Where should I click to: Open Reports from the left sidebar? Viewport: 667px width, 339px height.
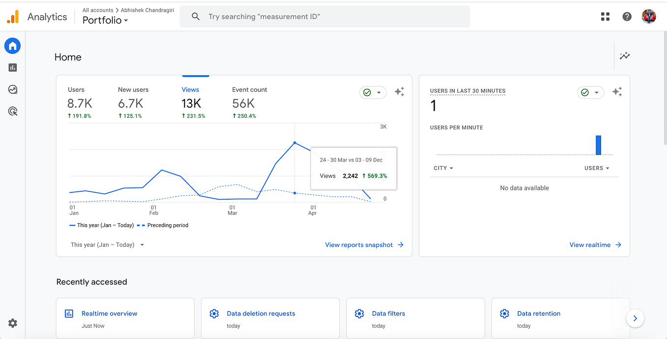(x=12, y=67)
